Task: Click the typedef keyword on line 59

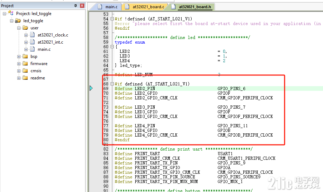Action: point(123,42)
